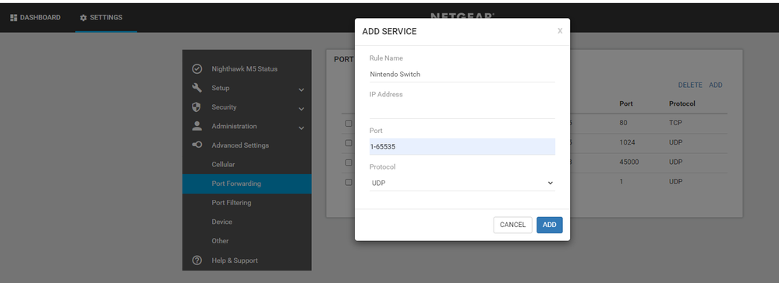
Task: Click the Protocol column header
Action: pos(682,103)
